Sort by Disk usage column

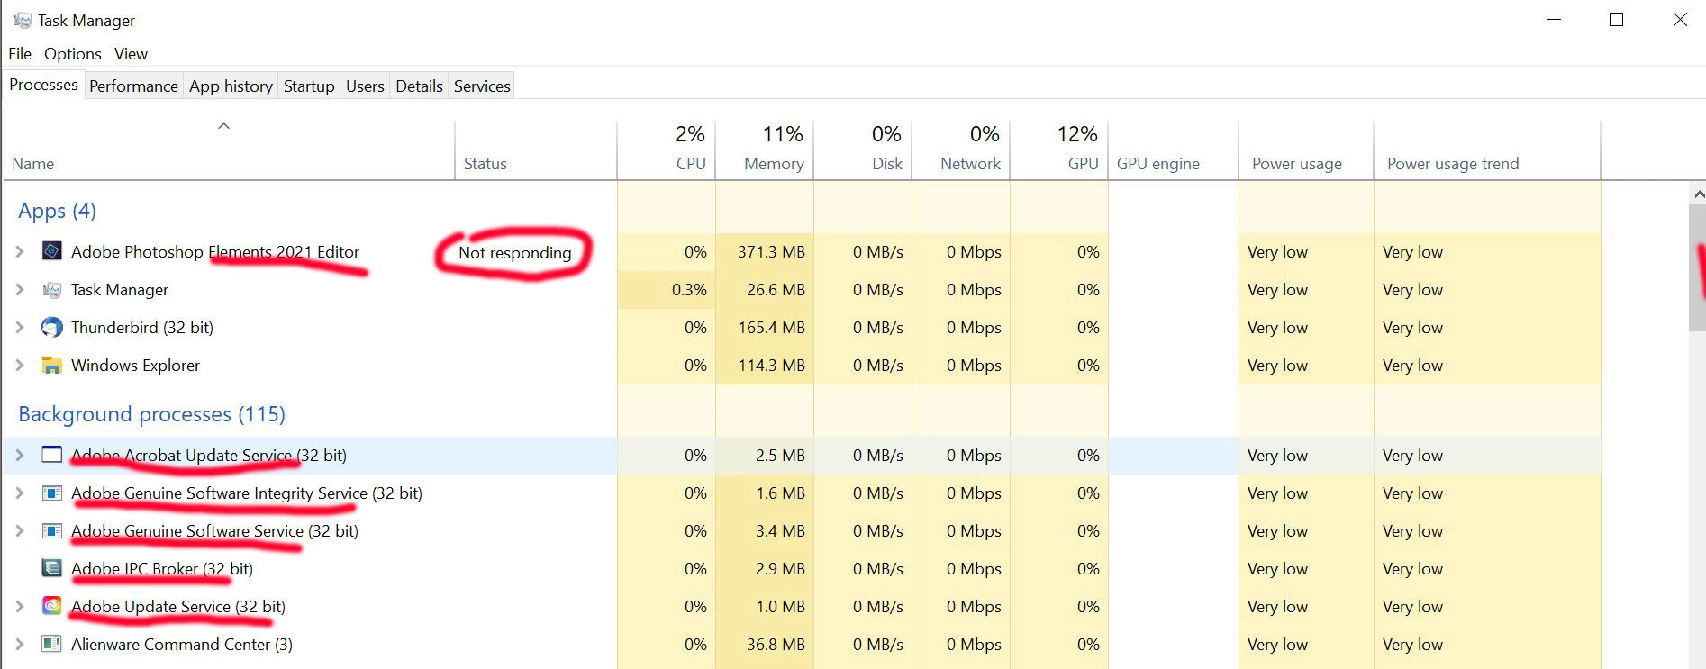[x=863, y=149]
